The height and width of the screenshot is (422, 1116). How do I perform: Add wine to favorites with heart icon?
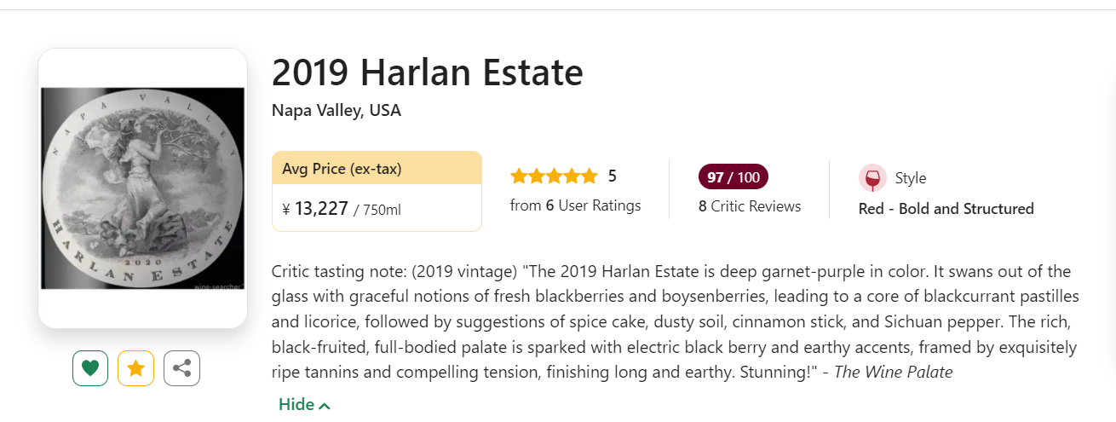90,368
